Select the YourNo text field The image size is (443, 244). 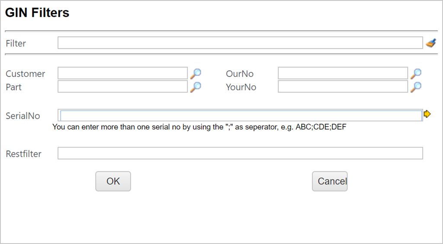pyautogui.click(x=343, y=87)
